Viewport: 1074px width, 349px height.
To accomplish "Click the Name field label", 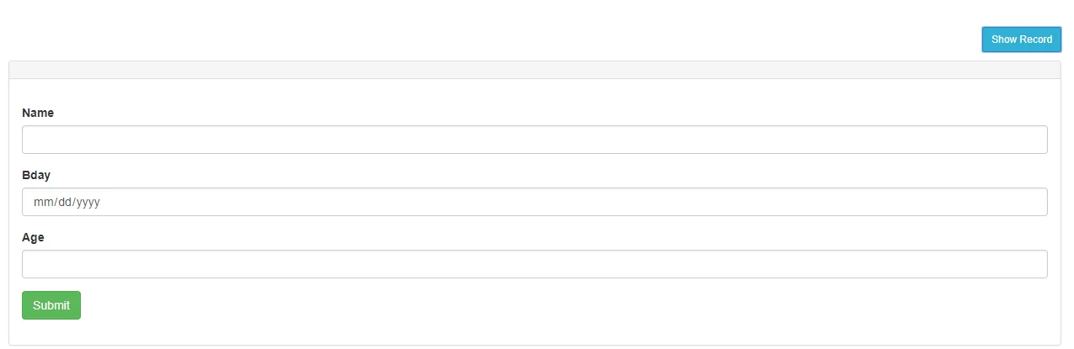I will coord(38,113).
